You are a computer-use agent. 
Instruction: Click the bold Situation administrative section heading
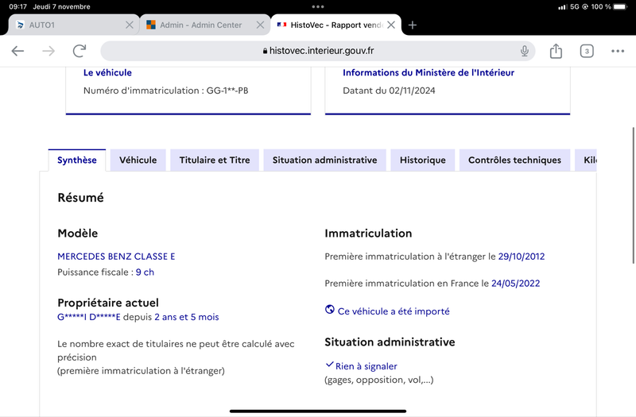390,342
